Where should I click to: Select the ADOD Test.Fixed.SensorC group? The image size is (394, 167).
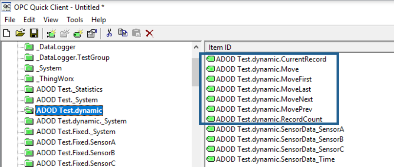[76, 163]
